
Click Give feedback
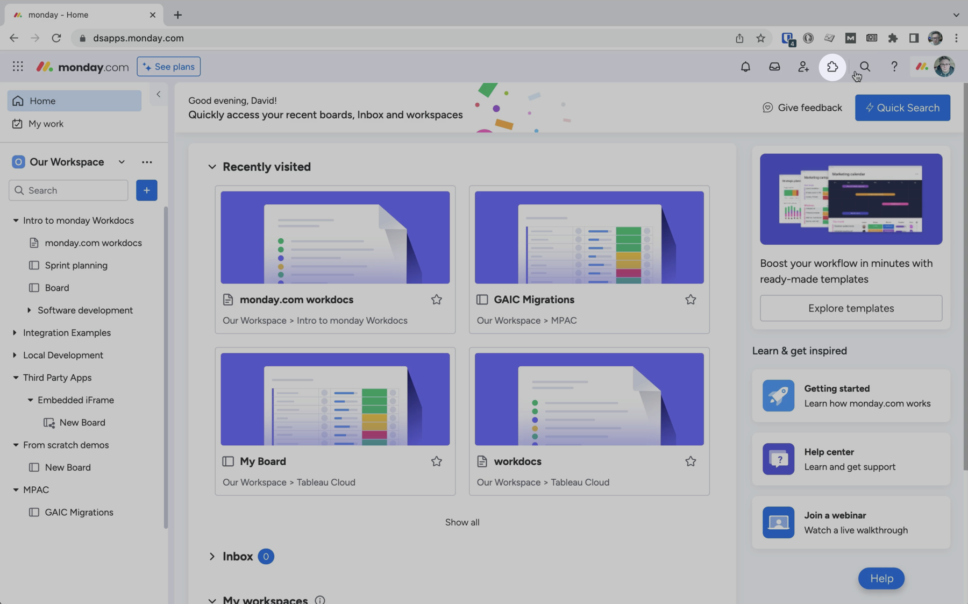802,108
